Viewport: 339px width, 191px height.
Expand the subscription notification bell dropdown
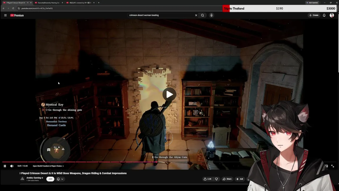click(x=60, y=179)
